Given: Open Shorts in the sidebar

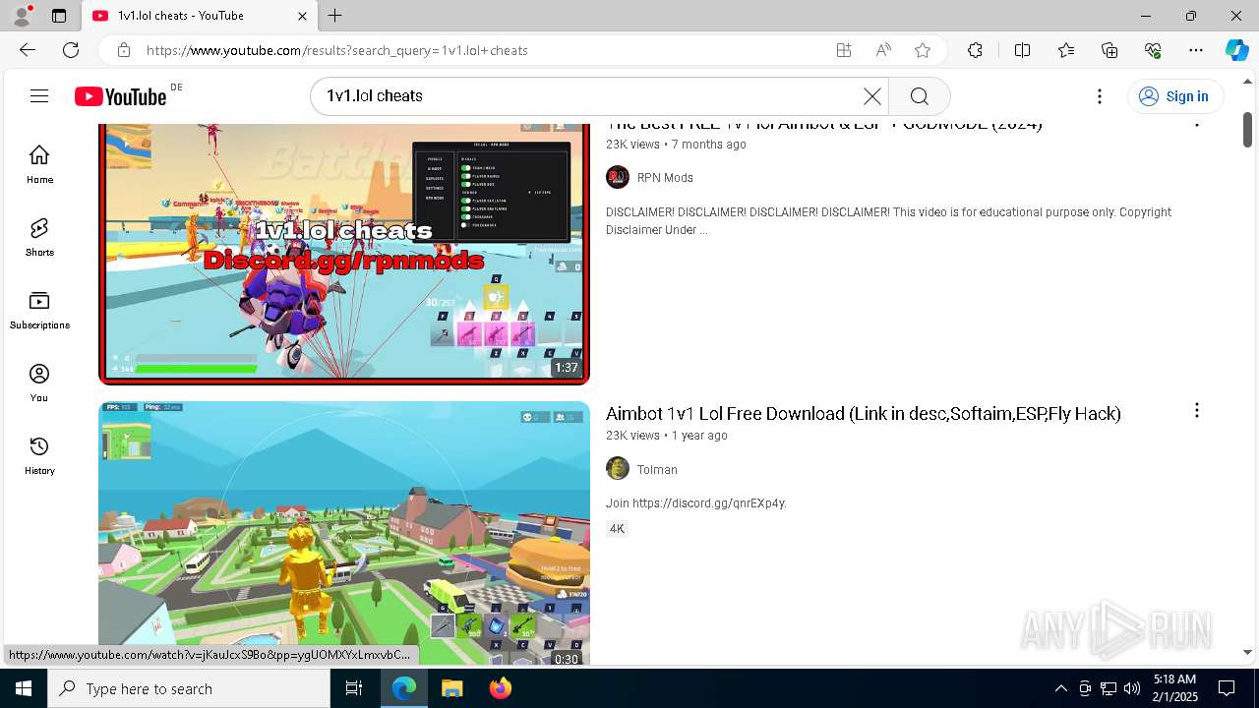Looking at the screenshot, I should pos(39,237).
